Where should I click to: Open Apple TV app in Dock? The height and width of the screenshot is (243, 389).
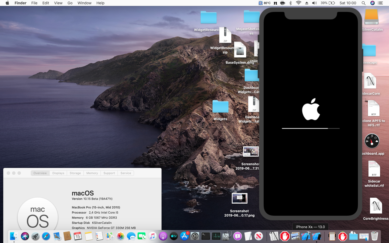coord(174,236)
